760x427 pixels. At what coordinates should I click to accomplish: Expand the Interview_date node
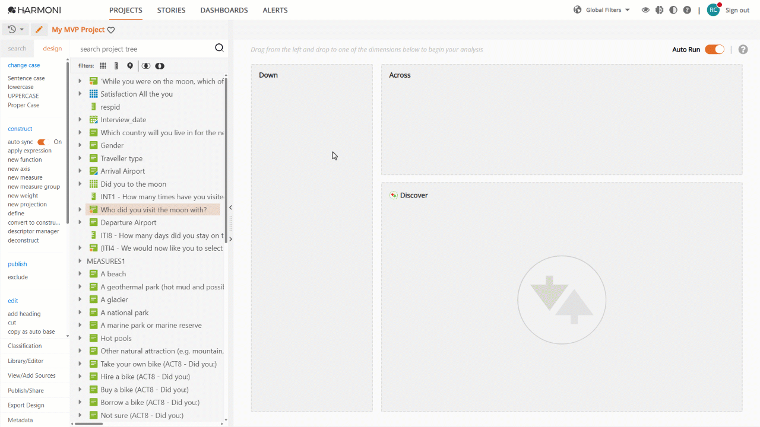tap(80, 120)
